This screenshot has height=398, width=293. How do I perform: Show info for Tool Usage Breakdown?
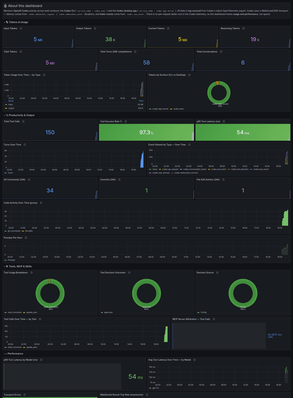coord(31,273)
